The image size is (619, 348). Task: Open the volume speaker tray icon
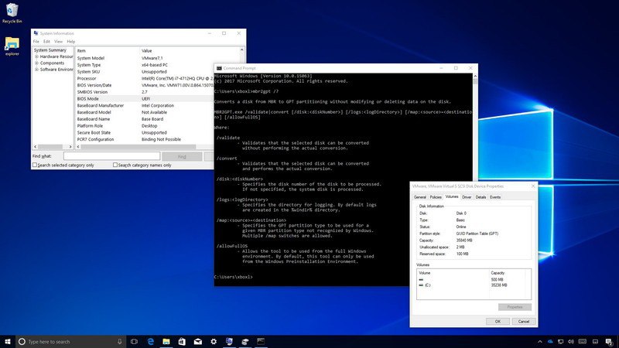[571, 342]
